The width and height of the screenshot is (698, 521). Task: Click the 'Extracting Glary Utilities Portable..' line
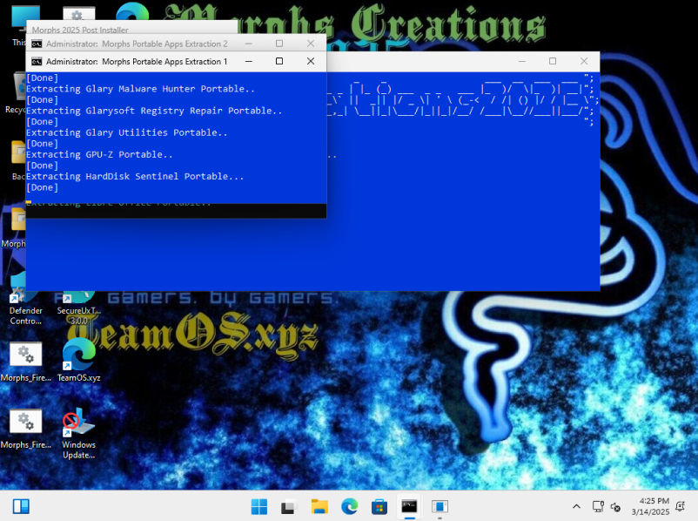point(127,132)
